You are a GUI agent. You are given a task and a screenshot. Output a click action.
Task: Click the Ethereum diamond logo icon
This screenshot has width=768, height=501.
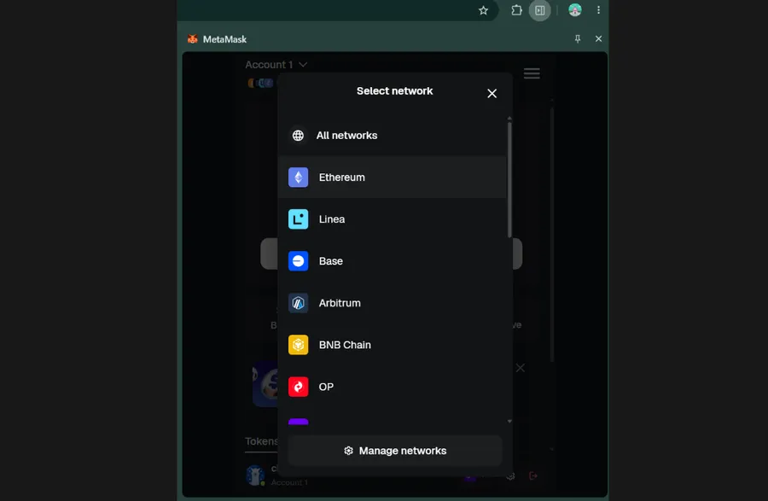tap(299, 178)
